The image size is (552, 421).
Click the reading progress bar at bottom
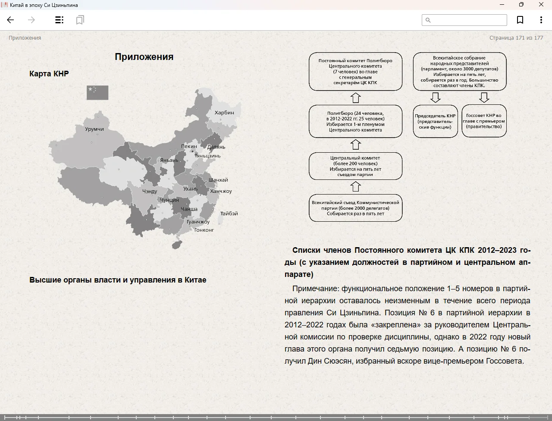276,417
